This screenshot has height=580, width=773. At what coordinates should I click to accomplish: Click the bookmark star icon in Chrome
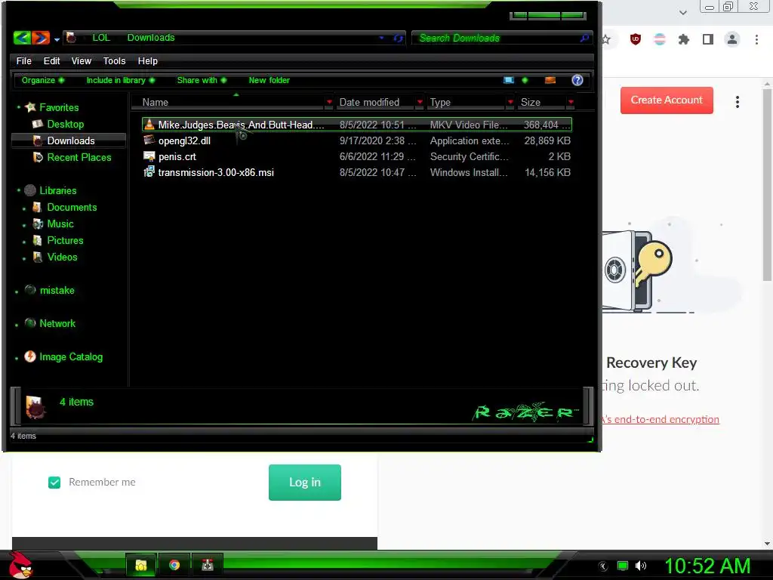606,39
